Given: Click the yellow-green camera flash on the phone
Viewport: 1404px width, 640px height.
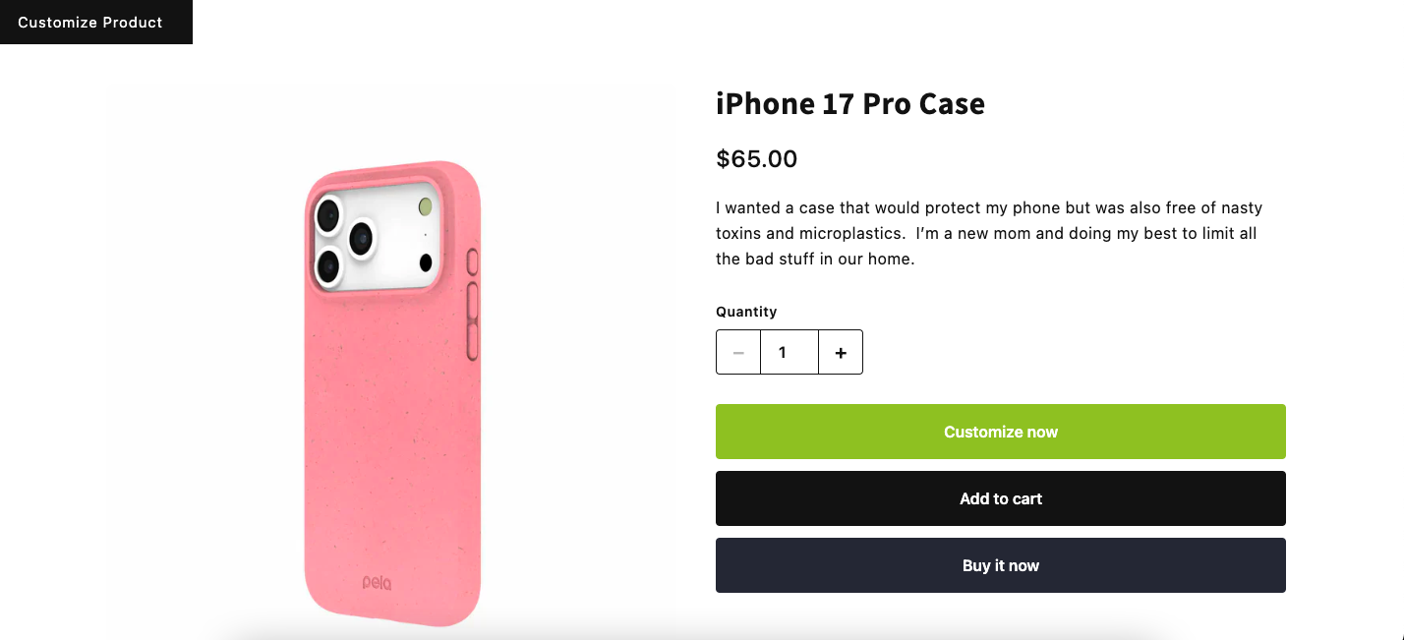Looking at the screenshot, I should click(426, 206).
